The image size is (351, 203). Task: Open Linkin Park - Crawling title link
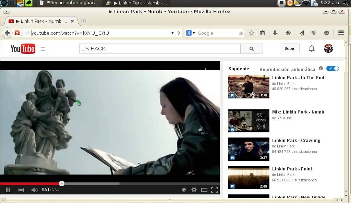click(296, 141)
